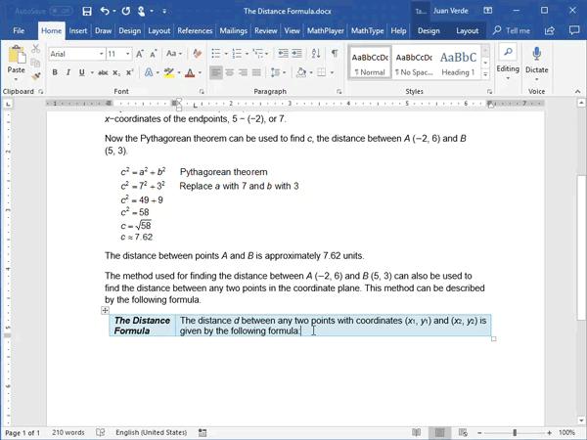The image size is (587, 440).
Task: Click the Line spacing icon
Action: pyautogui.click(x=275, y=72)
